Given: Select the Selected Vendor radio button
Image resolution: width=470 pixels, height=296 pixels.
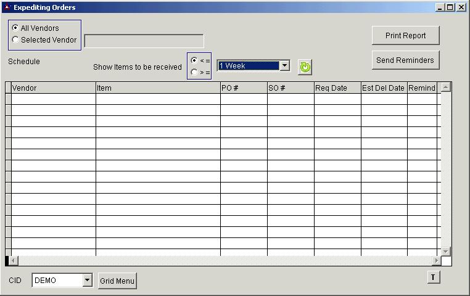Looking at the screenshot, I should pos(15,40).
